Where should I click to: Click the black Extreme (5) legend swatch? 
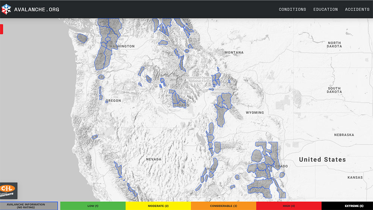347,206
